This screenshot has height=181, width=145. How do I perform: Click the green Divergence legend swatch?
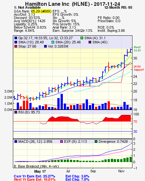96,141
